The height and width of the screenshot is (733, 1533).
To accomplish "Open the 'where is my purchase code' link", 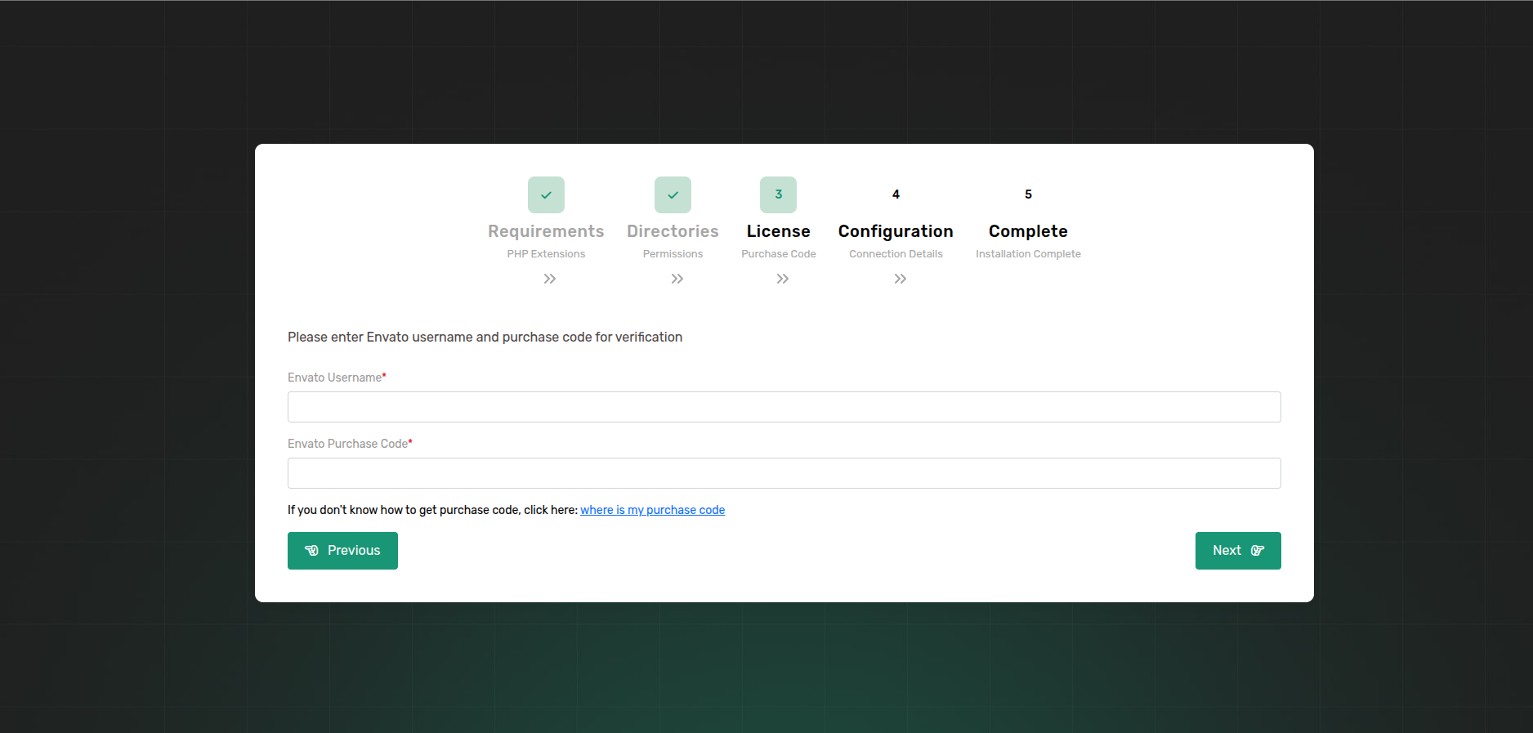I will (652, 510).
